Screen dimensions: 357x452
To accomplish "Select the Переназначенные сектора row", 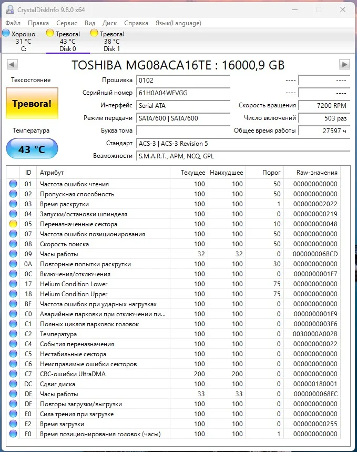I will [173, 224].
